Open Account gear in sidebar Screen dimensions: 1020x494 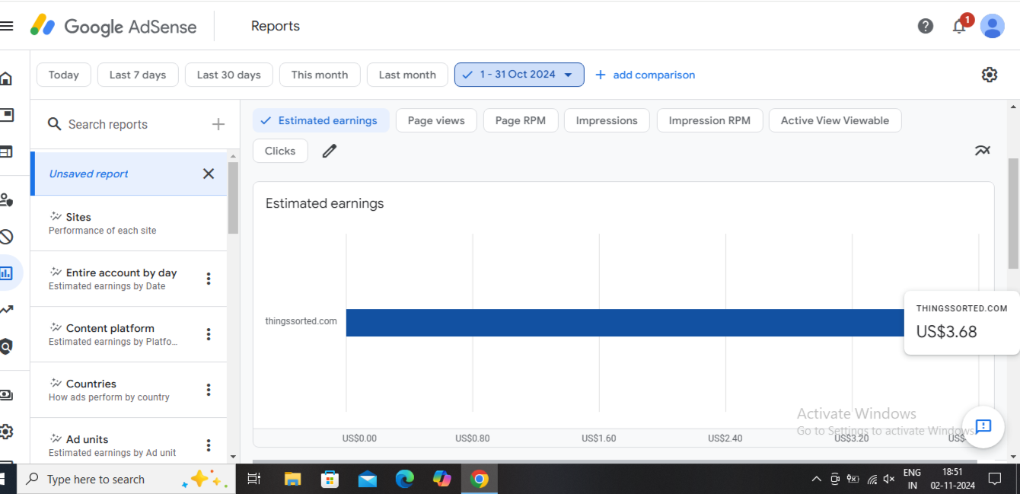(6, 432)
